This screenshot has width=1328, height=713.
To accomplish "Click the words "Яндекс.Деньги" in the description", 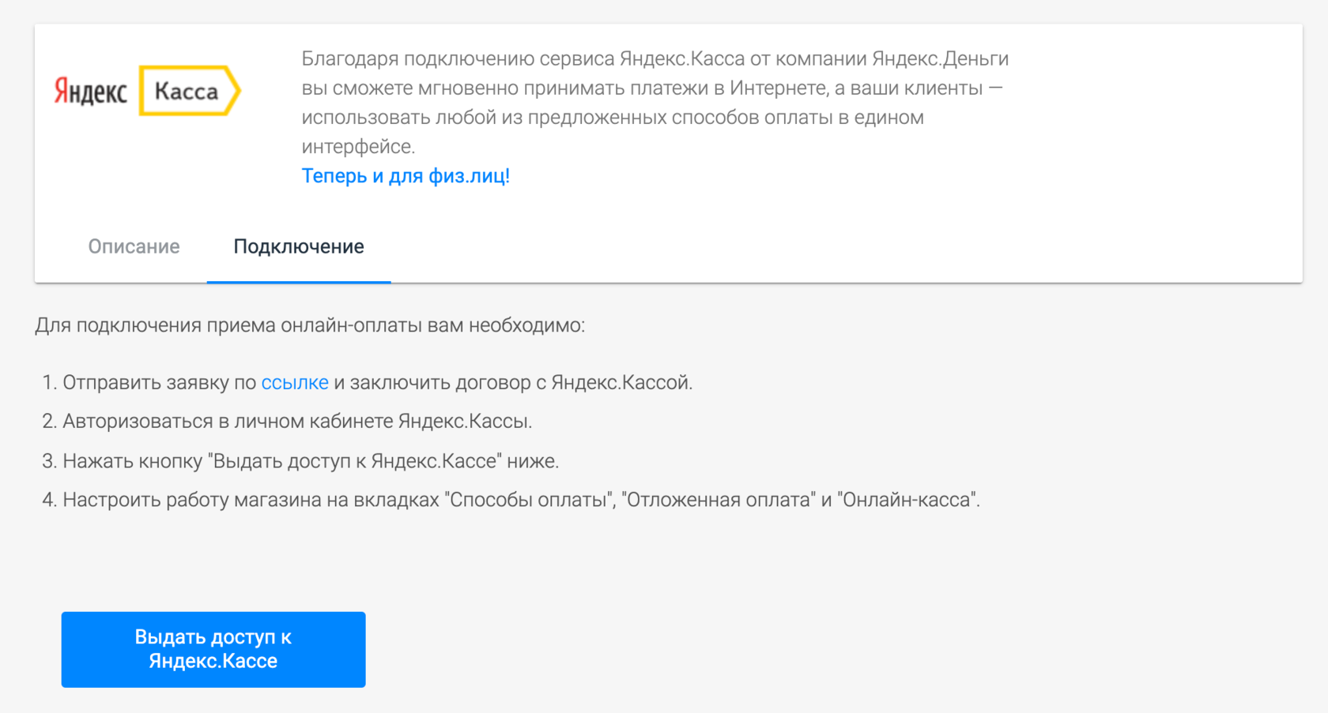I will (940, 59).
